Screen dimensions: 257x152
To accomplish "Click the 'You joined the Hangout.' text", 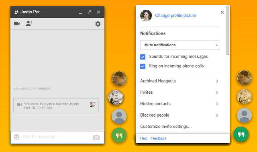I will [32, 88].
